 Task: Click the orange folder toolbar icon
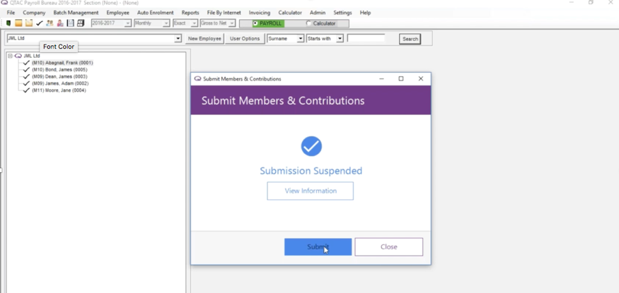(x=18, y=23)
